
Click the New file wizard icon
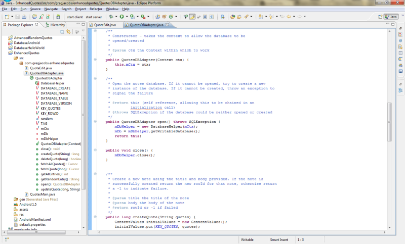8,17
